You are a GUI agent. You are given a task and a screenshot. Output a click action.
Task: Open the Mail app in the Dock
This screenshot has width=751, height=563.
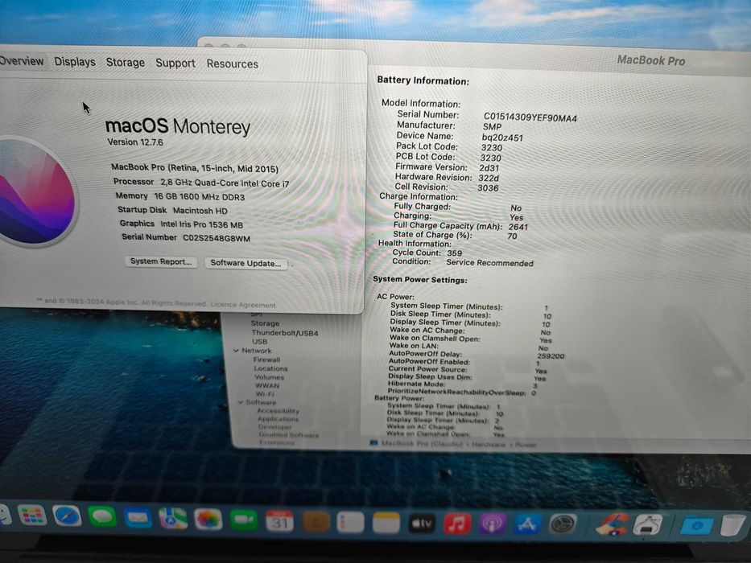point(138,518)
